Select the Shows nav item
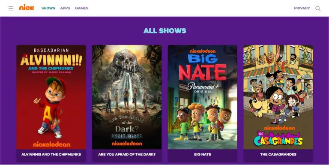Image resolution: width=329 pixels, height=165 pixels. point(48,8)
